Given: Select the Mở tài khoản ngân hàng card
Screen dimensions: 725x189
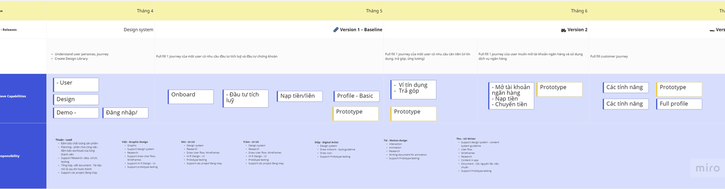Looking at the screenshot, I should tap(511, 96).
